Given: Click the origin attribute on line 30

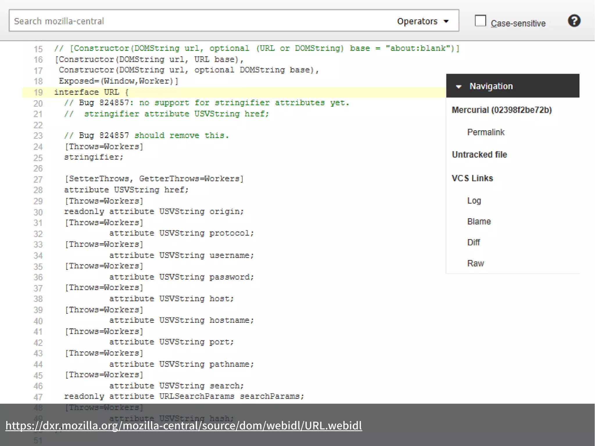Looking at the screenshot, I should coord(225,212).
